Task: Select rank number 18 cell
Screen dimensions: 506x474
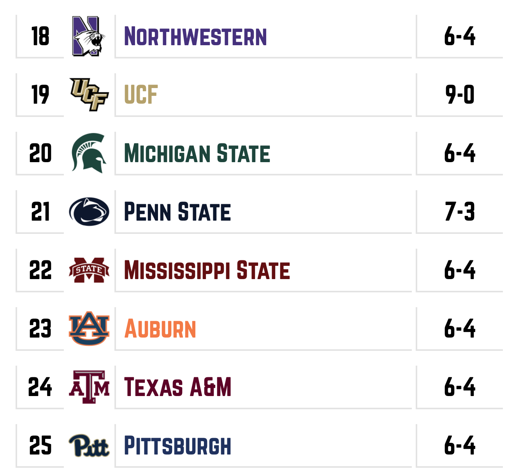Action: coord(40,36)
